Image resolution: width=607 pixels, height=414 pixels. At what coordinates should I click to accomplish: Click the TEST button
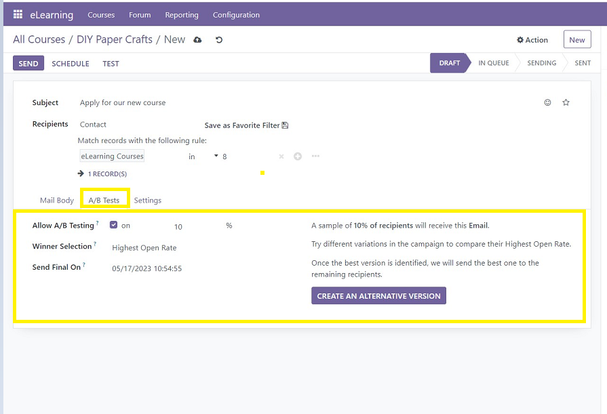click(111, 64)
